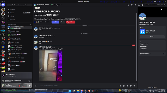The height and width of the screenshot is (93, 167).
Task: Open DM with ChaosMagnate
Action: [x=19, y=39]
